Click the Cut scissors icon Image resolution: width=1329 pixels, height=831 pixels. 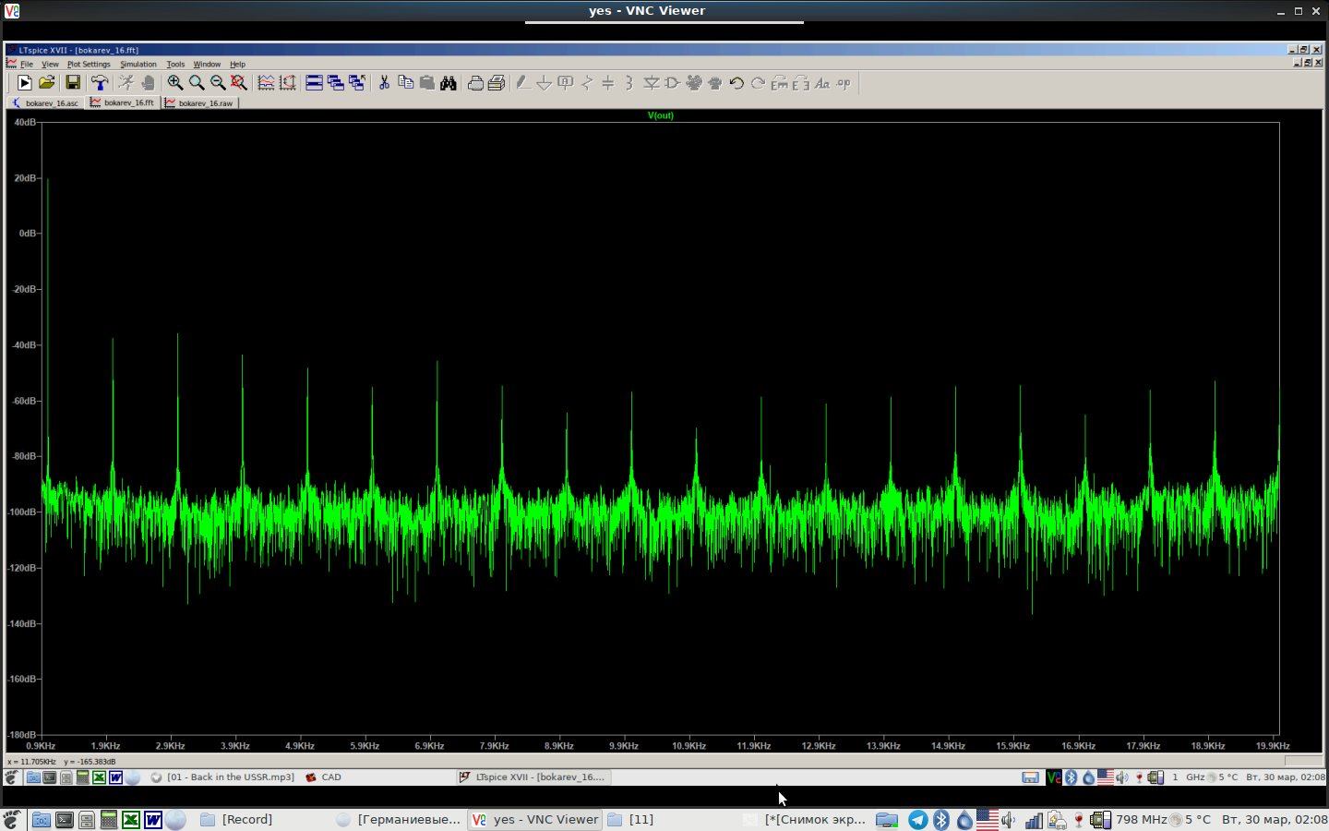(x=385, y=83)
